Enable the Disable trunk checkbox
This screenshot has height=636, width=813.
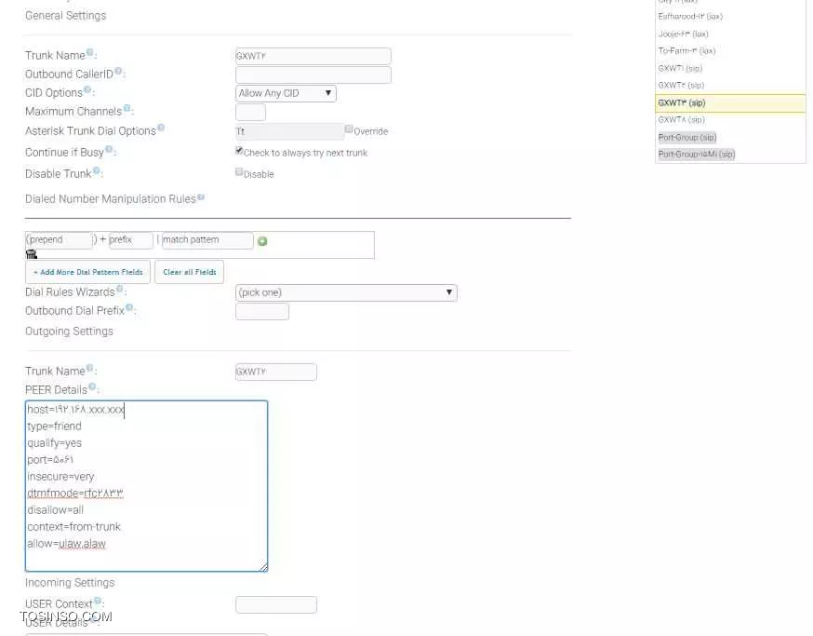239,172
